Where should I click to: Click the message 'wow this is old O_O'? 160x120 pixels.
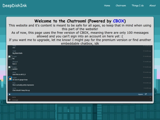(19, 74)
